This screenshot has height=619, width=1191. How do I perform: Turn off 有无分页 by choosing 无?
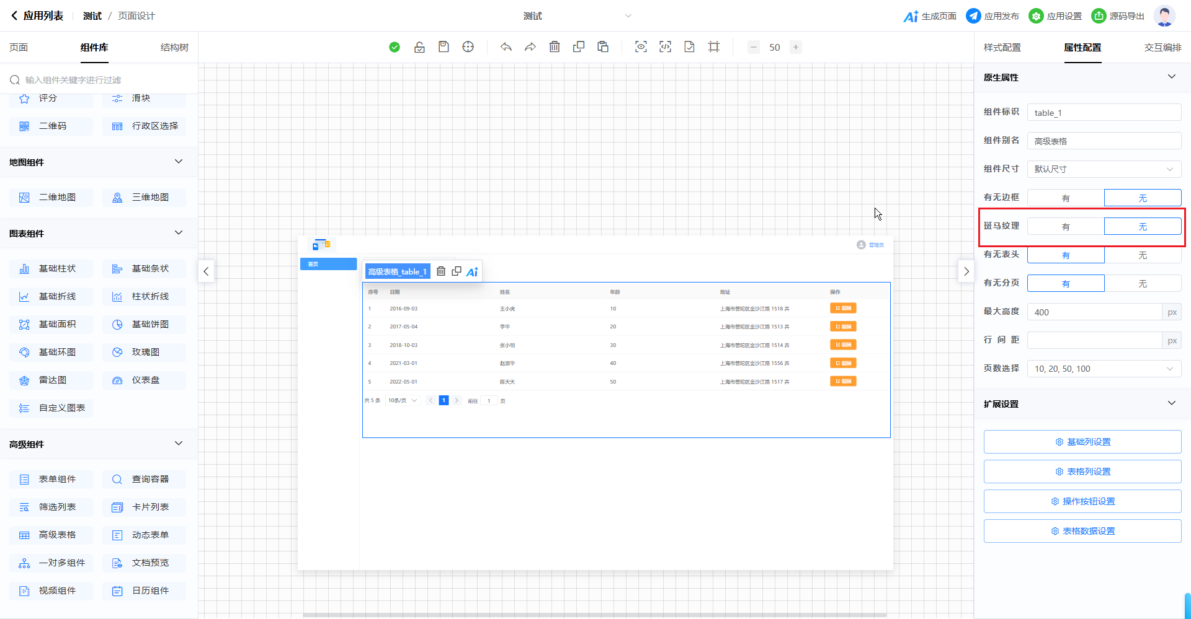pyautogui.click(x=1142, y=284)
